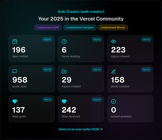The image size is (162, 140).
Task: Click the checkmark circle icon for solved answers
Action: [113, 101]
